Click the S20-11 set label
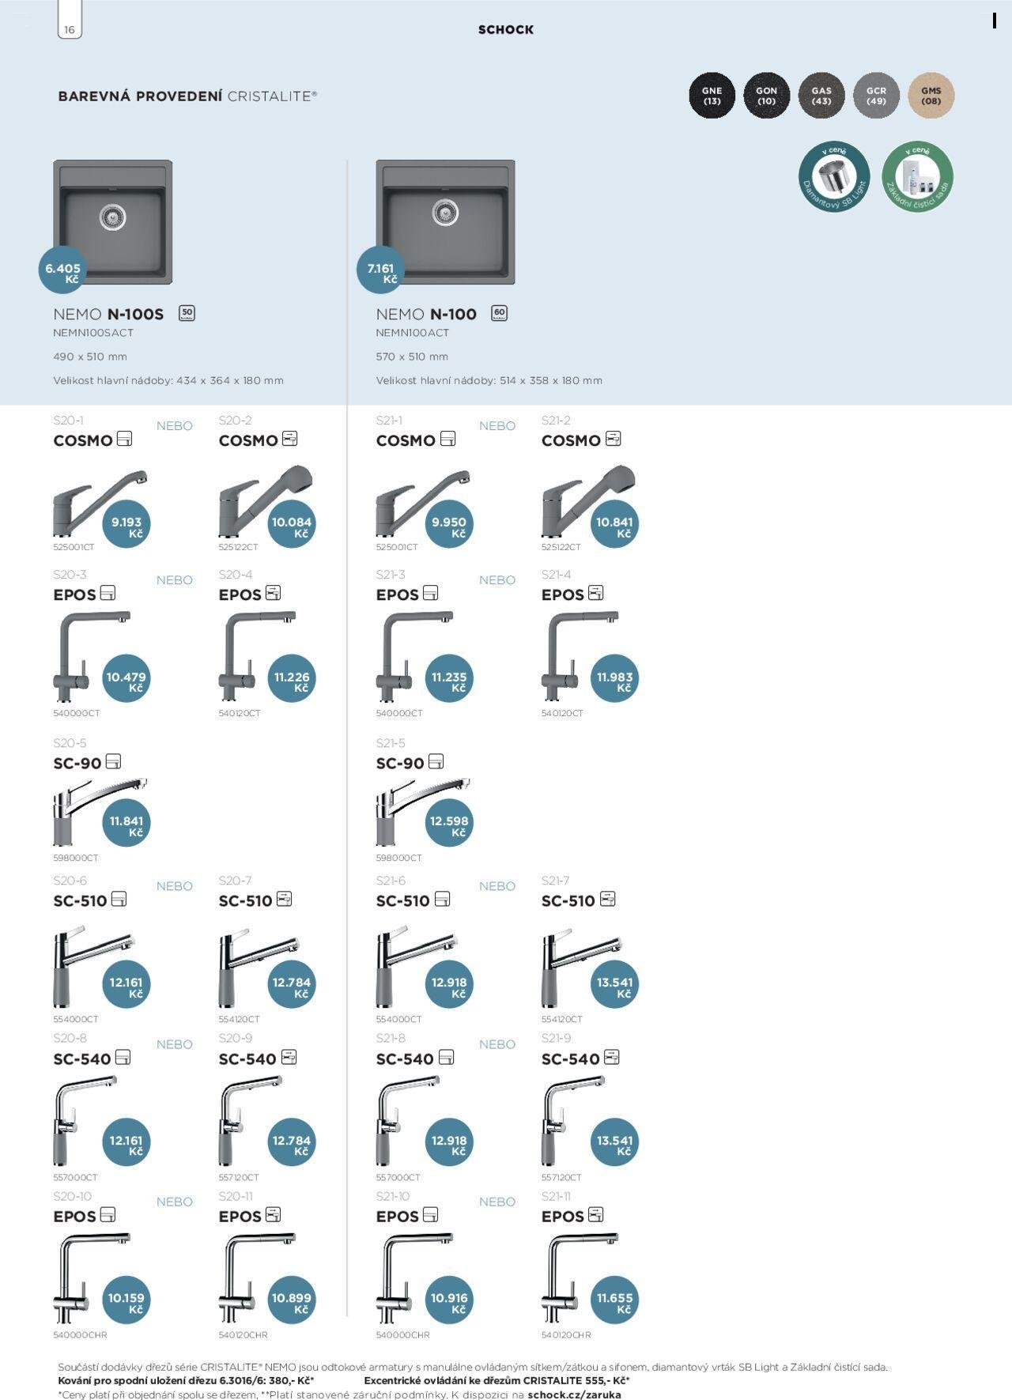The width and height of the screenshot is (1012, 1400). 234,1196
